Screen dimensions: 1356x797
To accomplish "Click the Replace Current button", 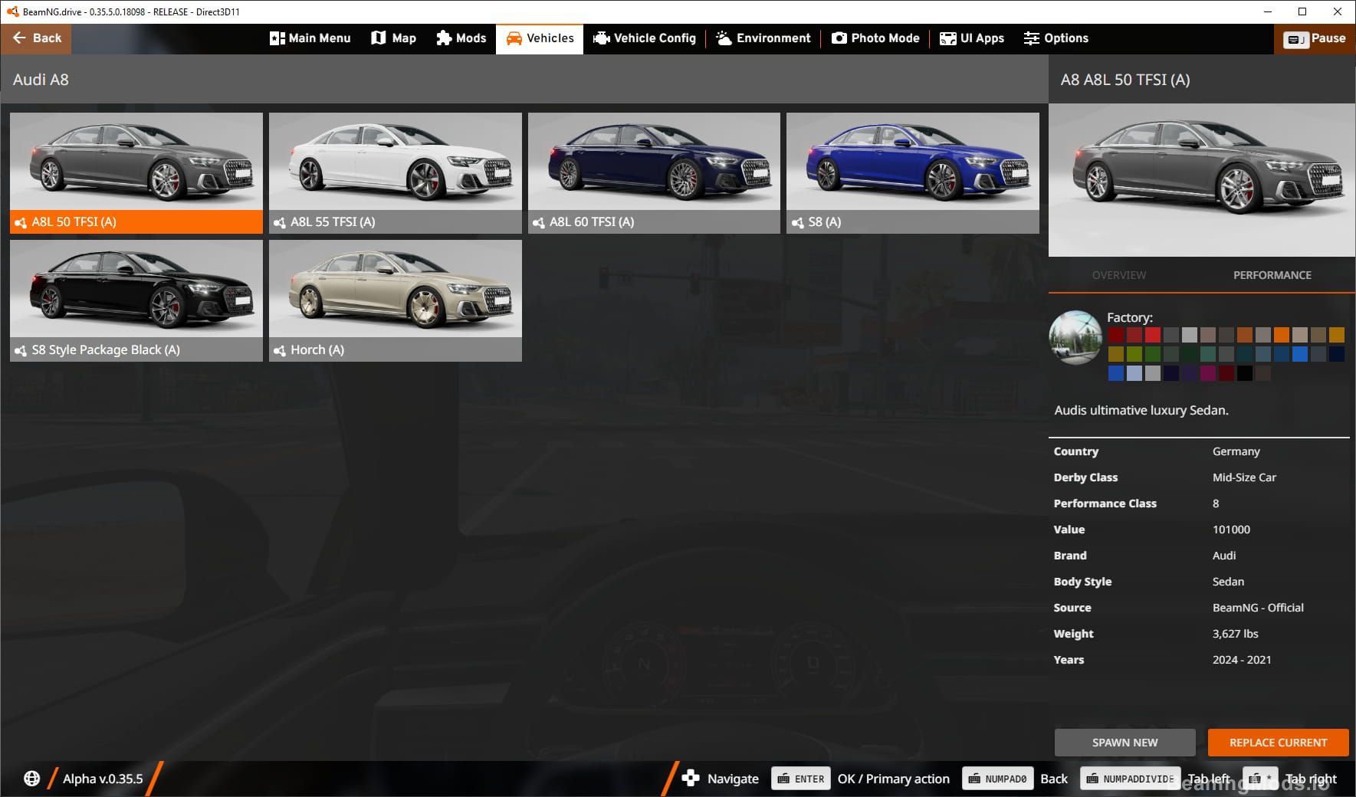I will [1278, 743].
